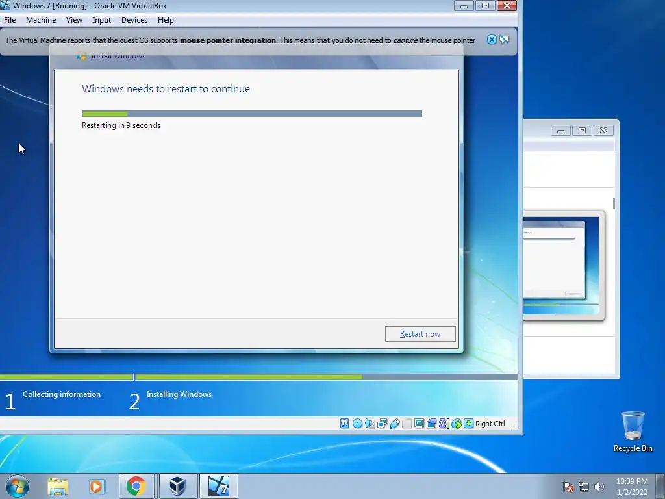
Task: Open the volume speaker tray icon
Action: (599, 487)
